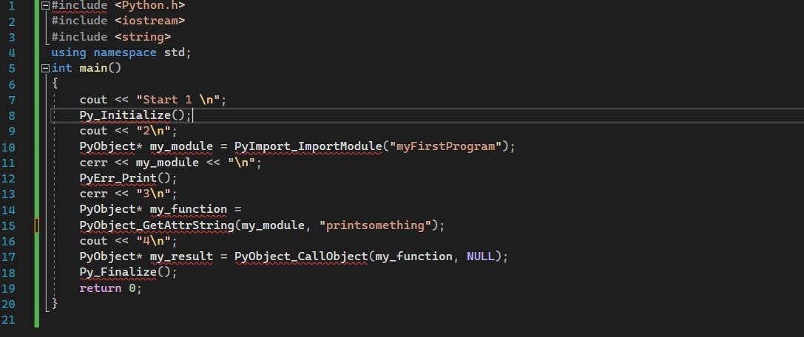
Task: Click the string include on line 3
Action: tap(143, 37)
